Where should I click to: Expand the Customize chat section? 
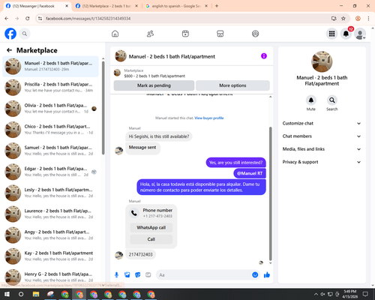(322, 123)
